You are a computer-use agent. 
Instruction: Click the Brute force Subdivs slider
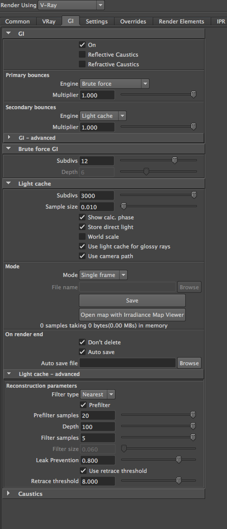[158, 160]
